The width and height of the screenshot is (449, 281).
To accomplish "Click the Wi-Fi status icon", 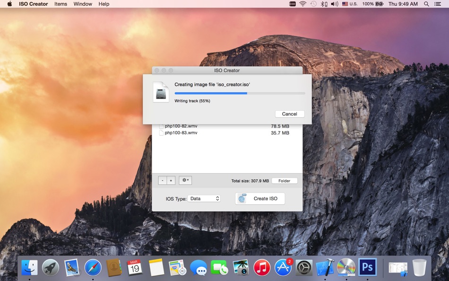I will pyautogui.click(x=302, y=4).
